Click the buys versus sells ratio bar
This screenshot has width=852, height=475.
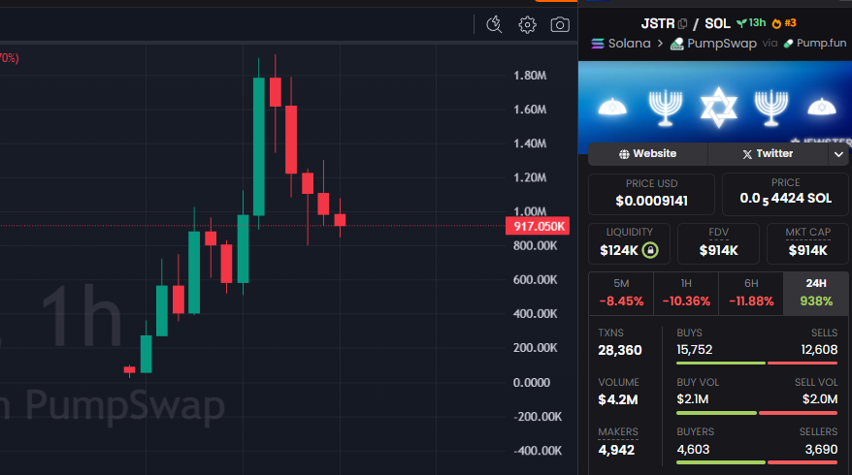(x=757, y=364)
